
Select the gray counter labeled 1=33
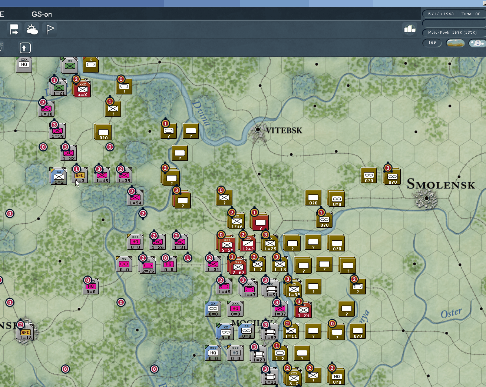pos(270,376)
